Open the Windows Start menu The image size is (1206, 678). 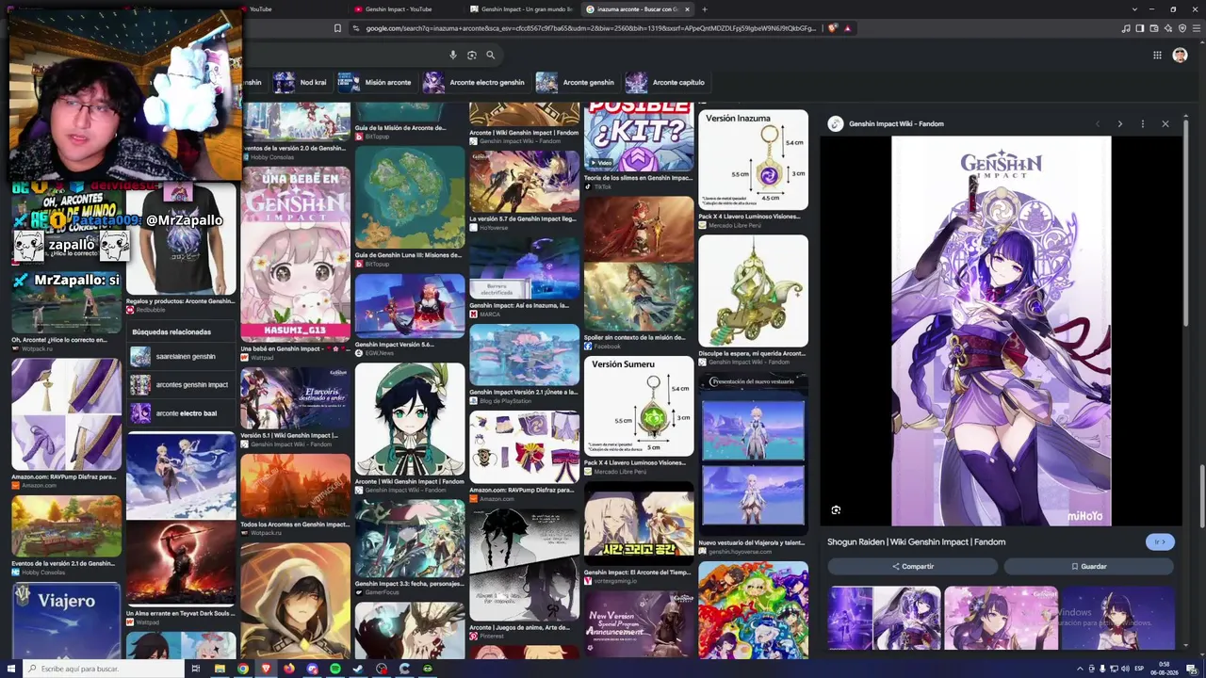[9, 669]
